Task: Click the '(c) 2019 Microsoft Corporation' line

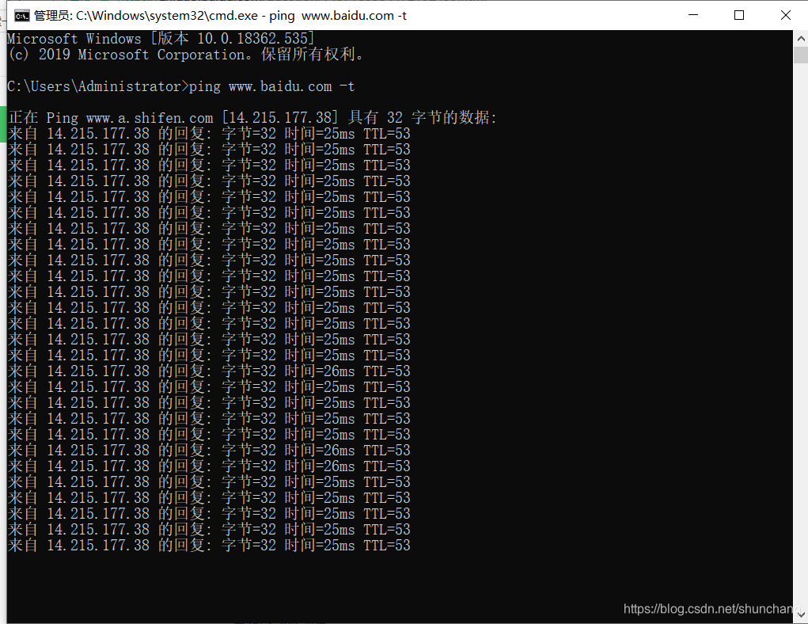Action: click(x=187, y=55)
